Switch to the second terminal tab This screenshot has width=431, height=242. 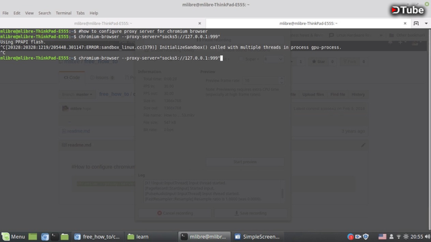point(308,24)
